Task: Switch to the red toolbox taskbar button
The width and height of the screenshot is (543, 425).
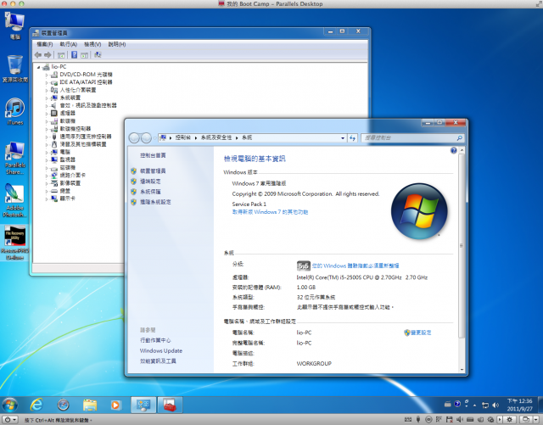Action: click(170, 405)
